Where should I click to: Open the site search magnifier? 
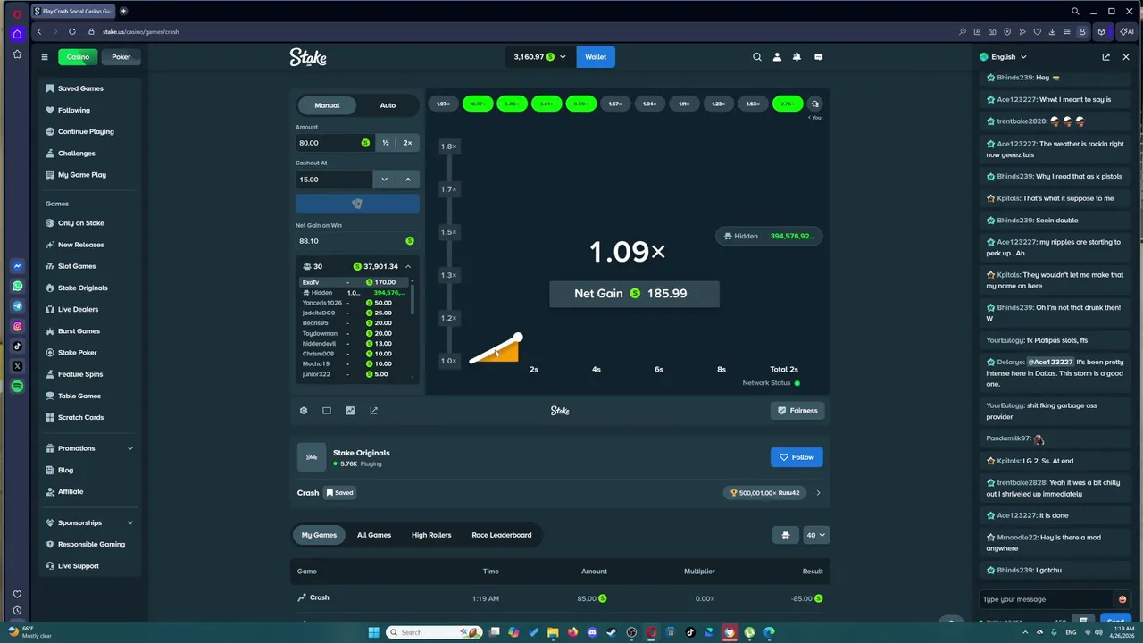pos(757,57)
